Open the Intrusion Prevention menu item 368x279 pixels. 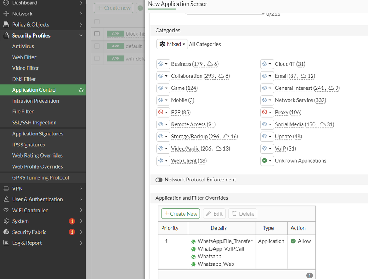[35, 101]
